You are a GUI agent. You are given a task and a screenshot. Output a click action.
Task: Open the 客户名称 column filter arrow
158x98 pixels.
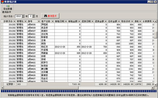click(x=53, y=21)
